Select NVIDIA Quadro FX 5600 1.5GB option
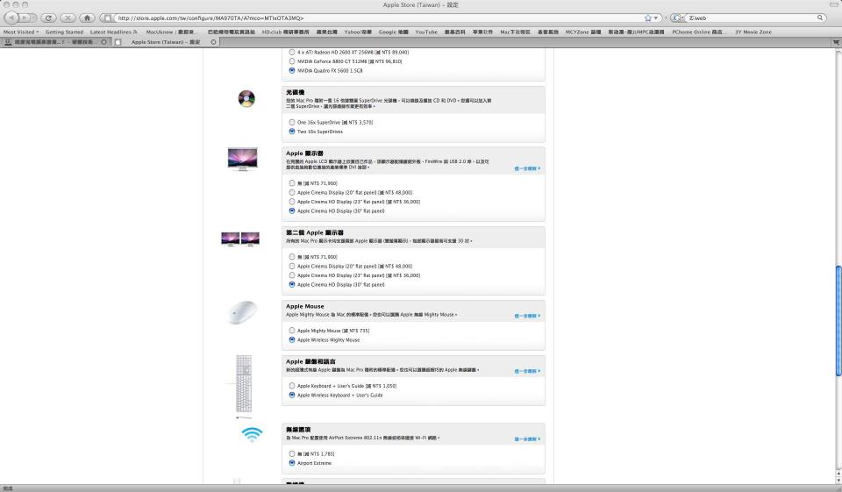Screen dimensions: 842x492 291,70
